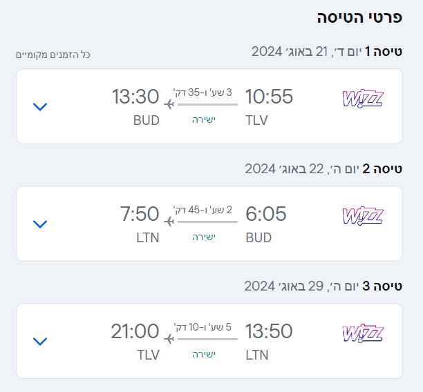Click the 'all times are local' note
Screen dimensions: 423x392
click(54, 55)
